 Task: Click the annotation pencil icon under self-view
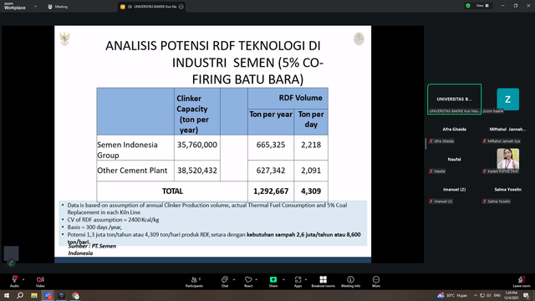click(11, 263)
